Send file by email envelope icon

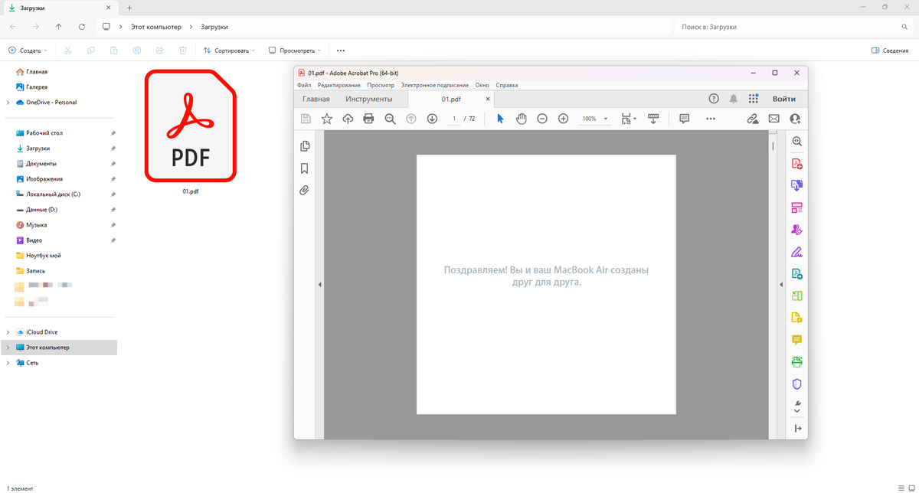[773, 119]
